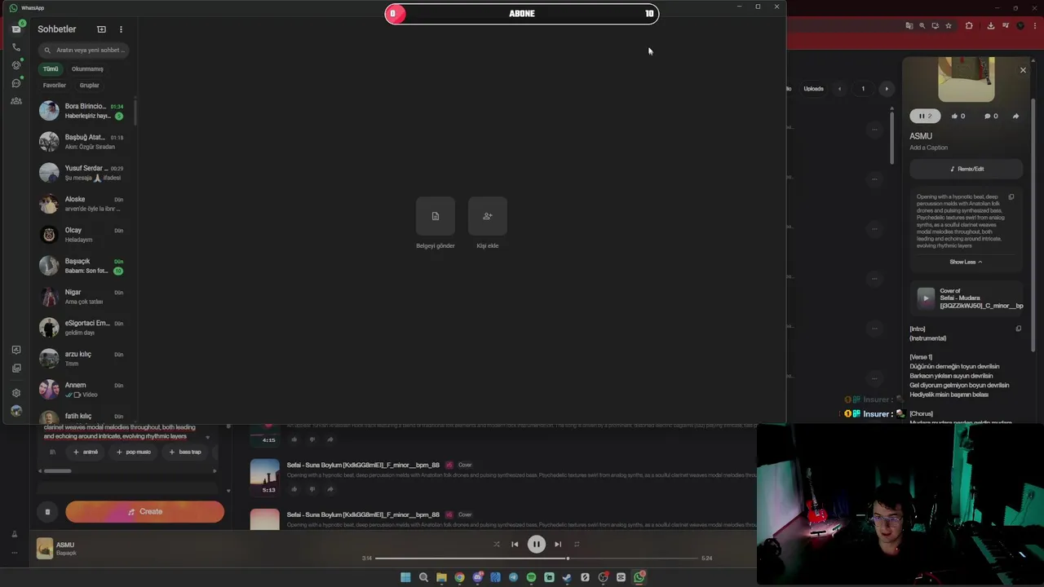The height and width of the screenshot is (587, 1044).
Task: Select the Favoriler chat filter
Action: 55,85
